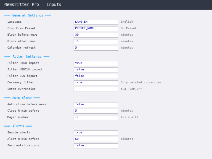Select the Magic number input field

tap(96, 117)
